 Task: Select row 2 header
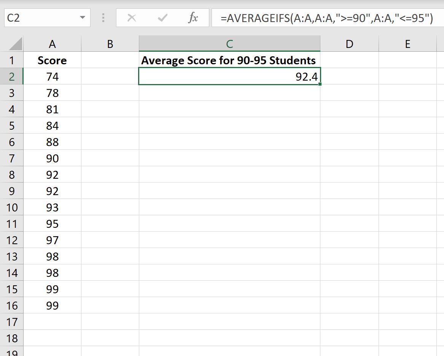point(12,76)
